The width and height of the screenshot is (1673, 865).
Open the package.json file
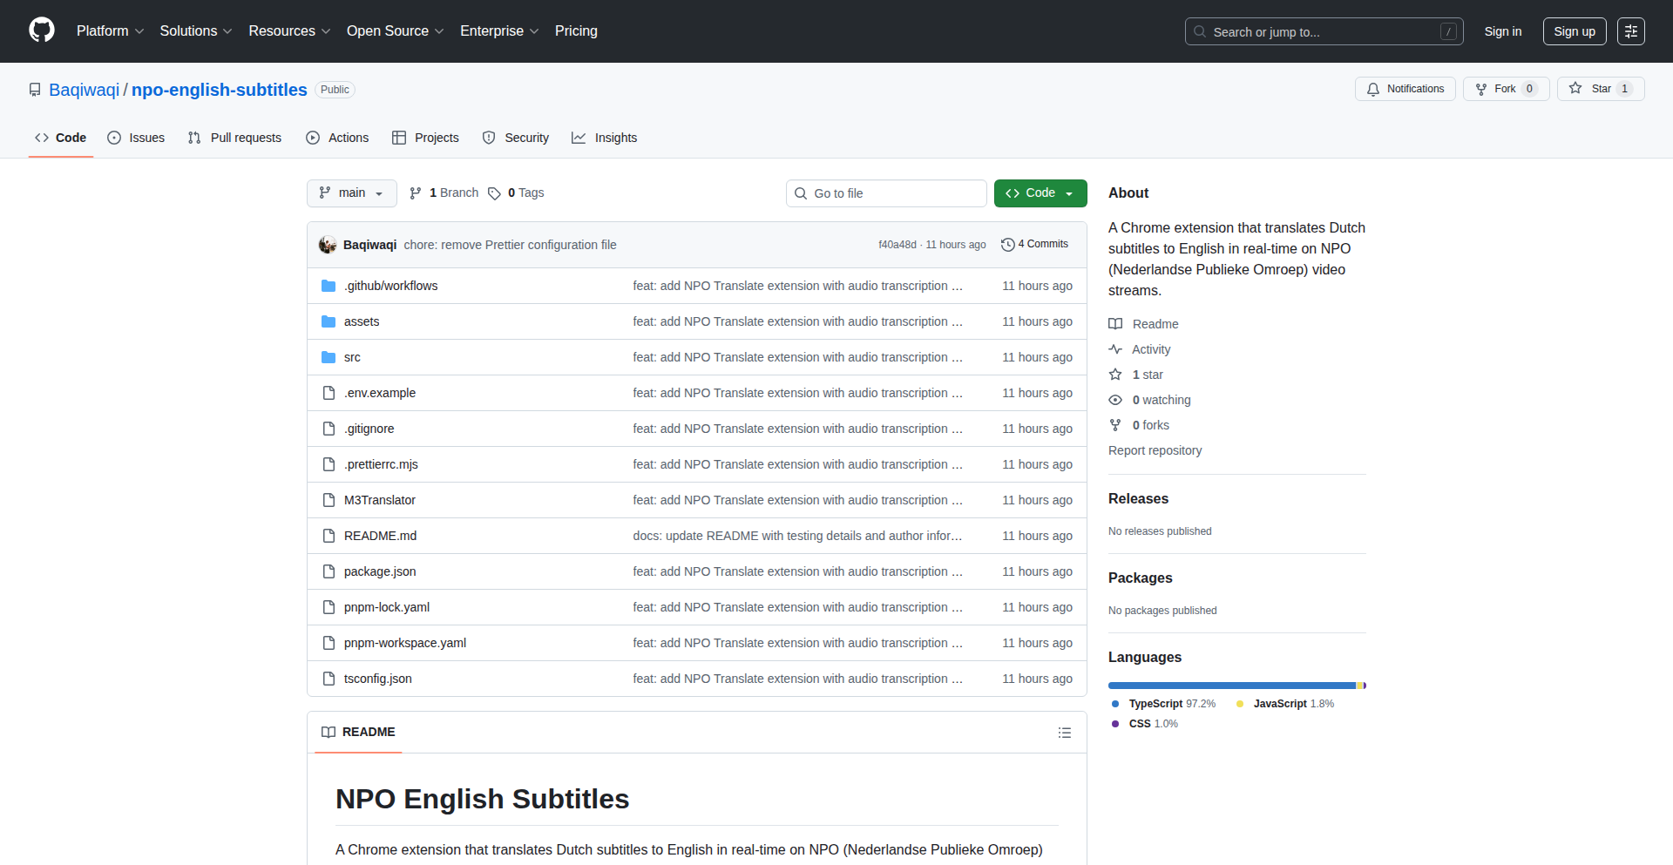point(380,571)
